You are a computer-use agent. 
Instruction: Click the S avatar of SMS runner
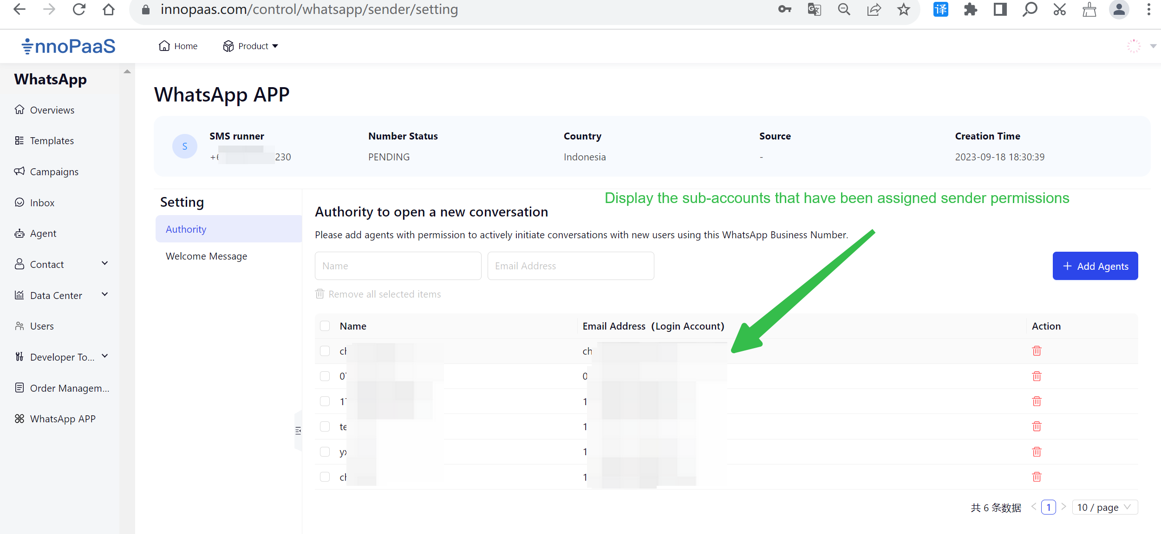point(185,146)
